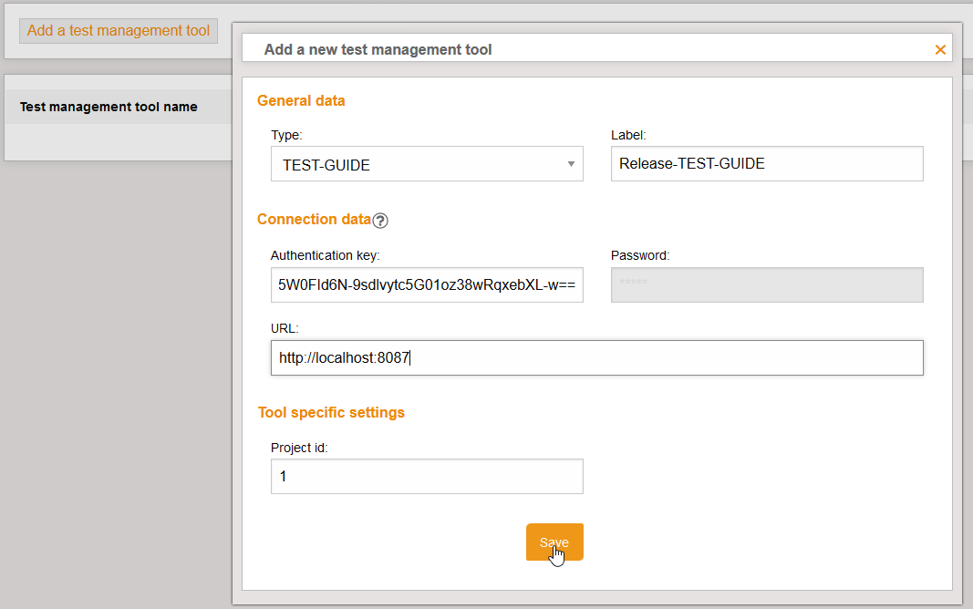The width and height of the screenshot is (973, 609).
Task: Click the Connection data section label
Action: pyautogui.click(x=314, y=220)
